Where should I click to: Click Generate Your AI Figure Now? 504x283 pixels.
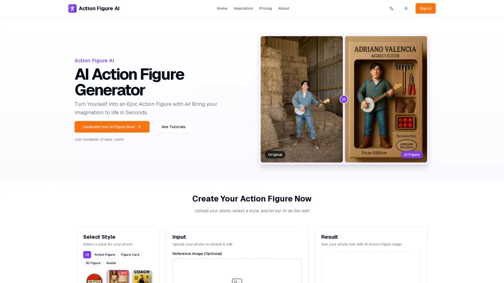click(x=112, y=127)
